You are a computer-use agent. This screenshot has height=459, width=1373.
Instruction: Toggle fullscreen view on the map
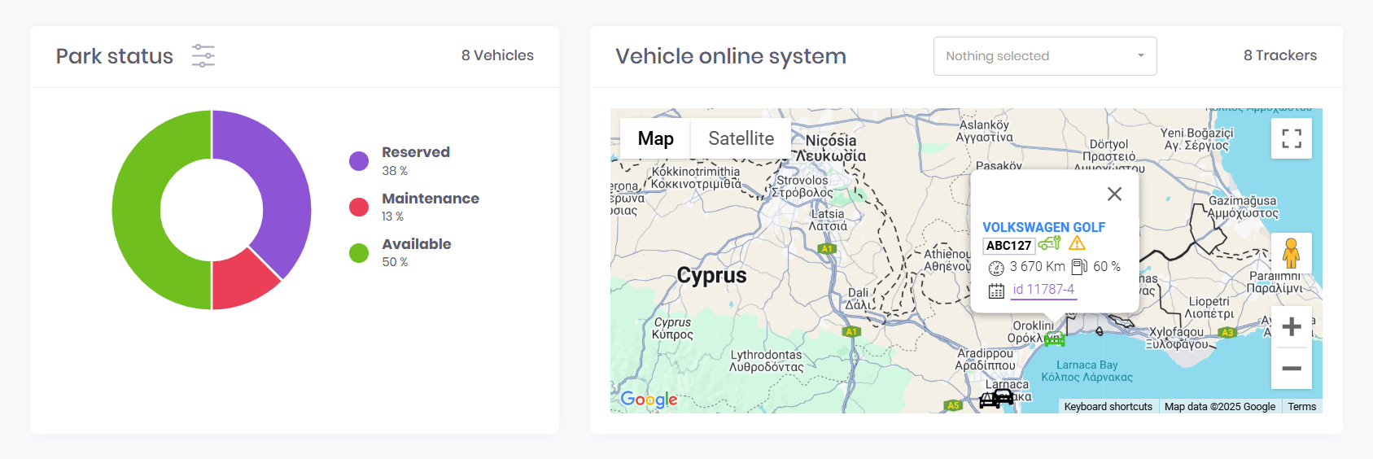tap(1291, 138)
